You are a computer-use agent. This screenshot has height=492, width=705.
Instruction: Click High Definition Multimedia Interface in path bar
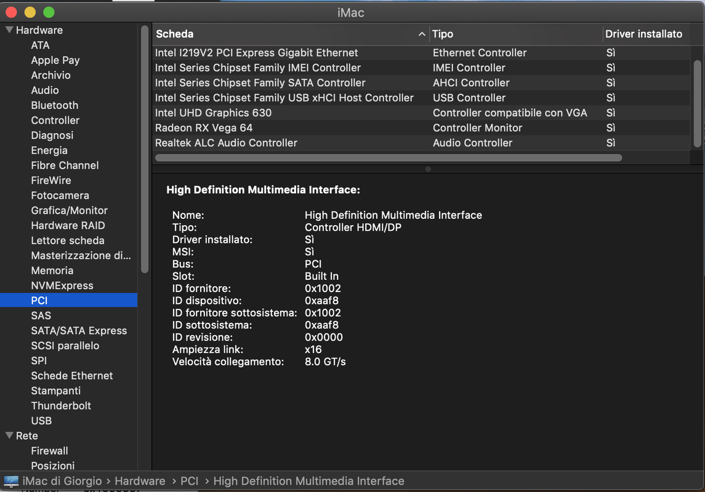click(308, 481)
